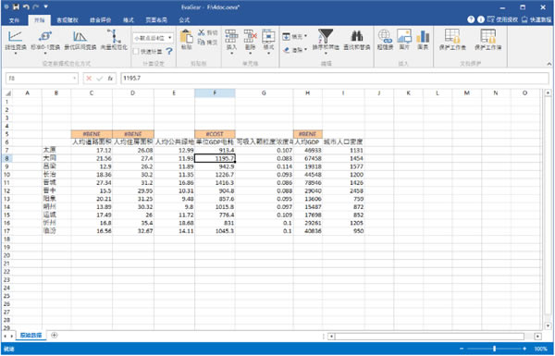Redo action using the title bar arrow

pyautogui.click(x=36, y=6)
